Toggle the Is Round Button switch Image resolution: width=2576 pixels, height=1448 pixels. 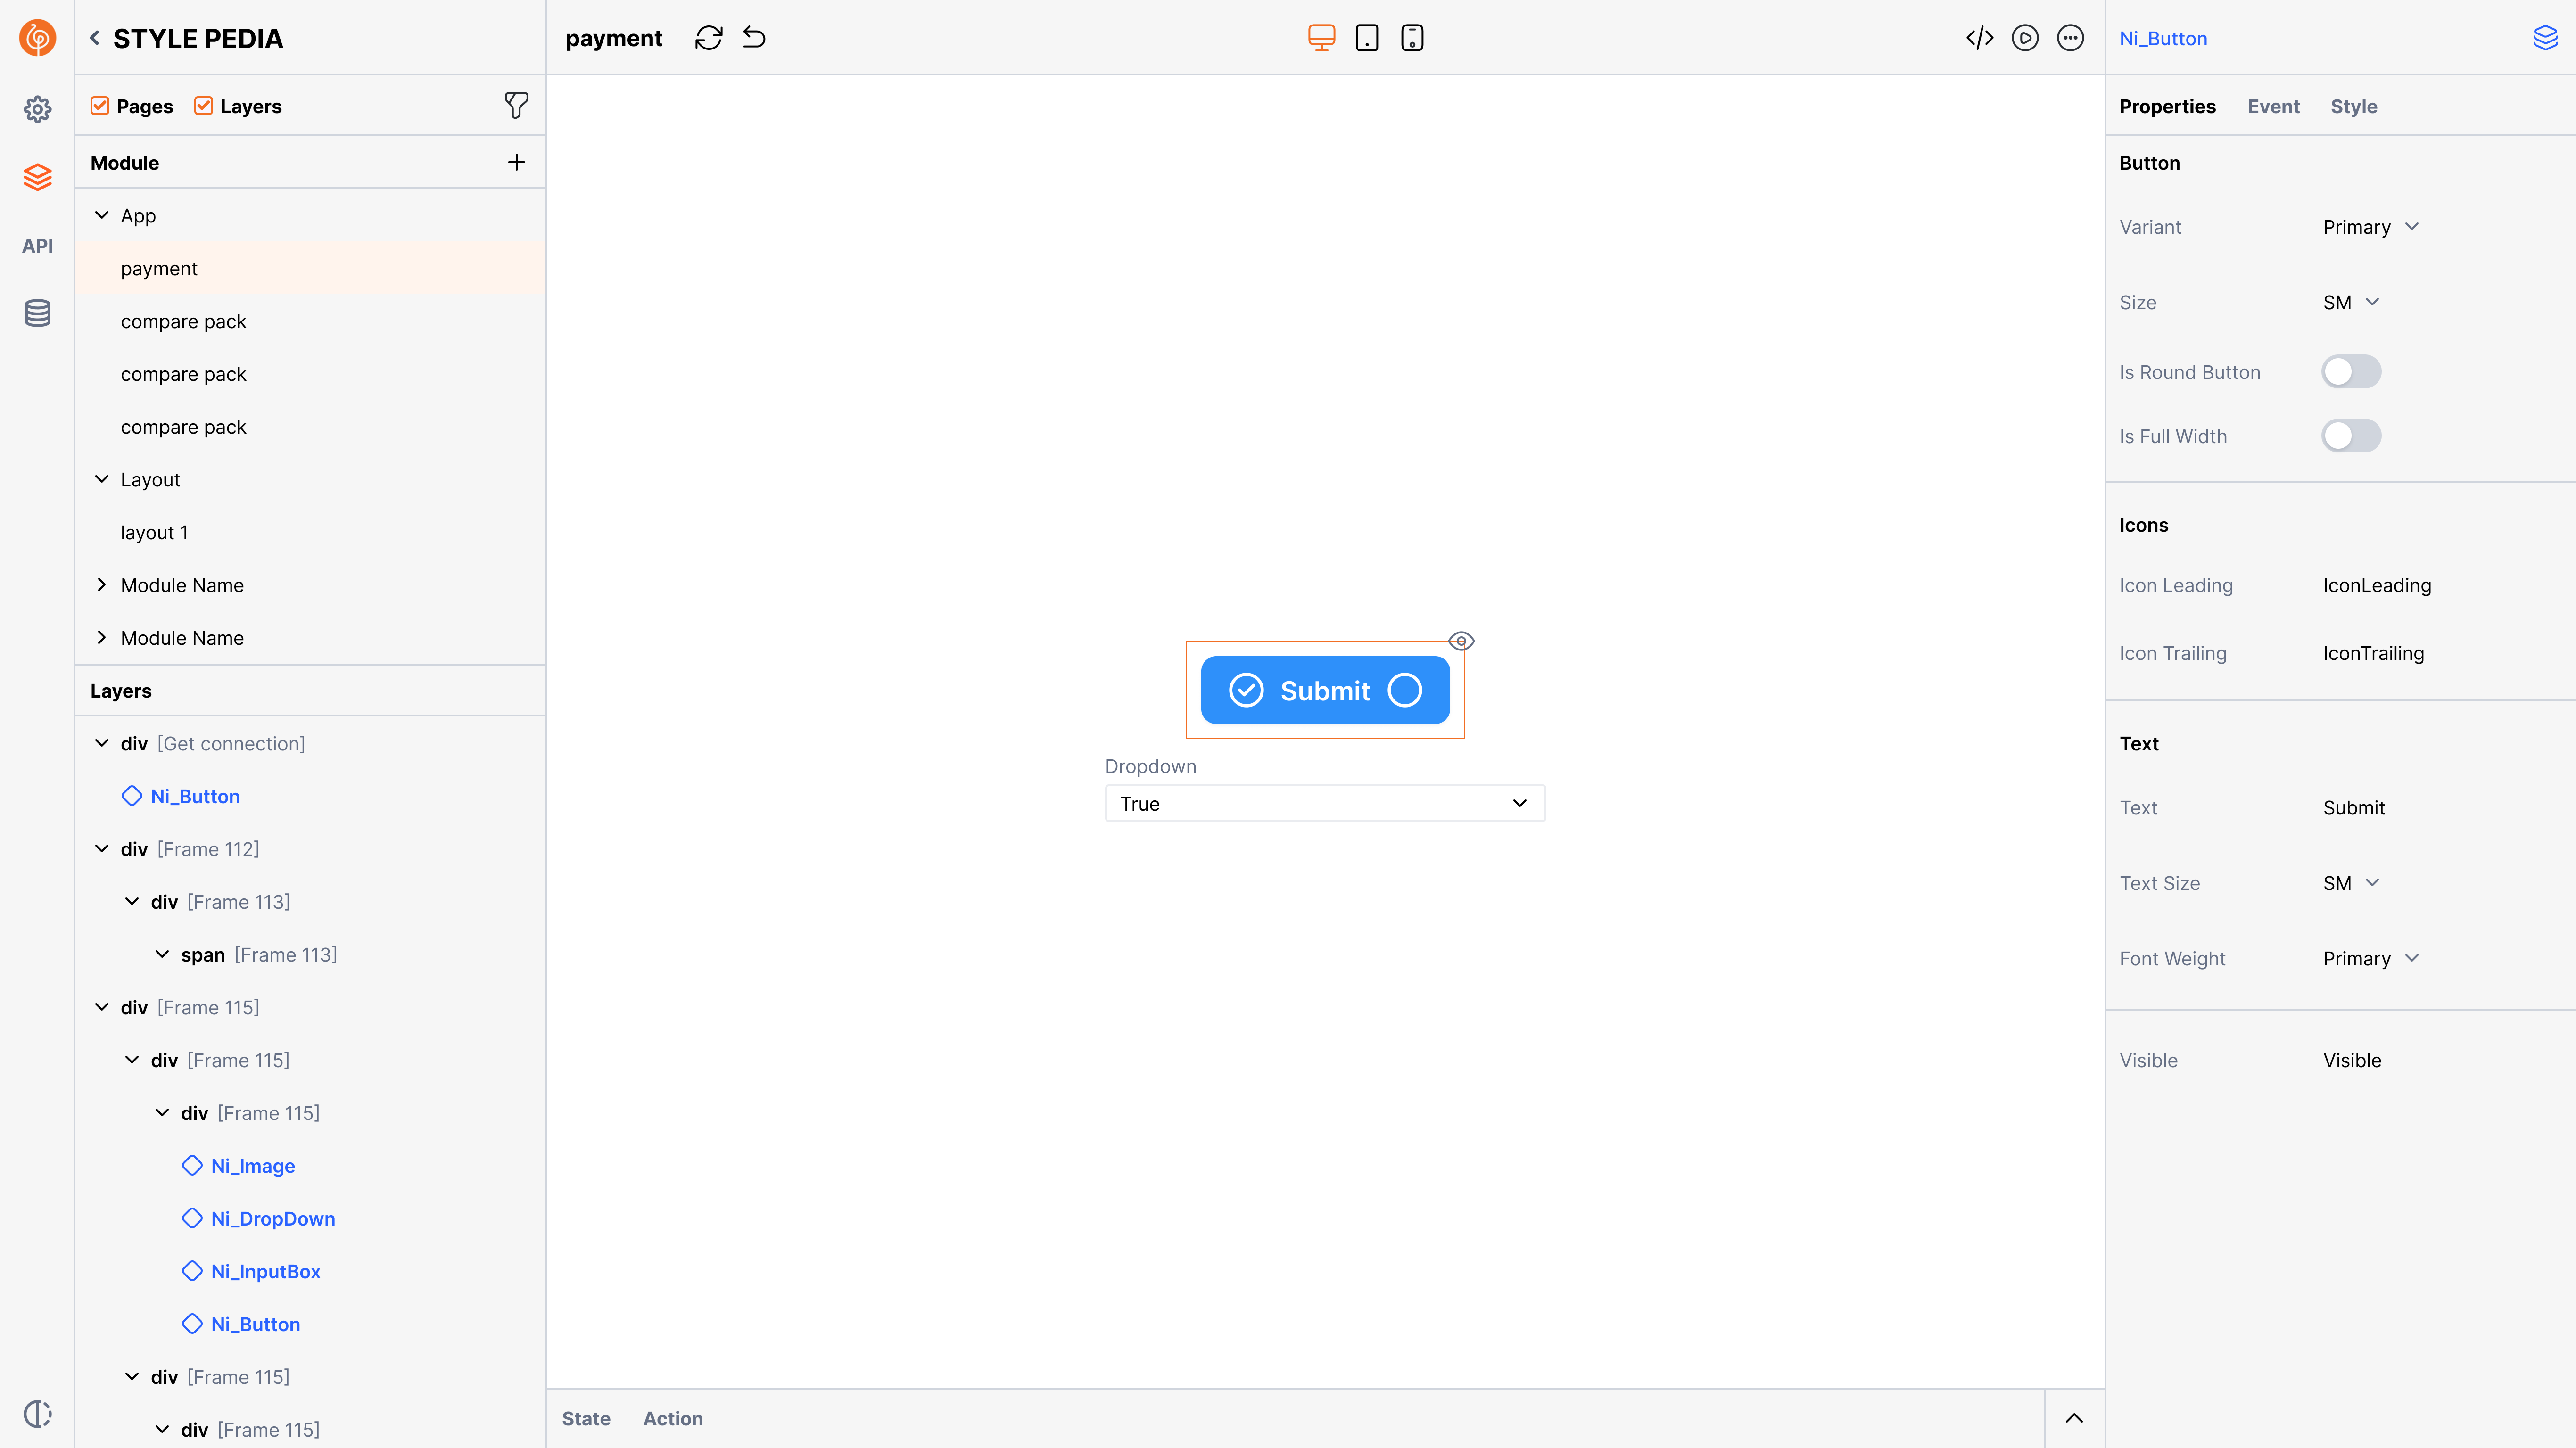coord(2350,372)
